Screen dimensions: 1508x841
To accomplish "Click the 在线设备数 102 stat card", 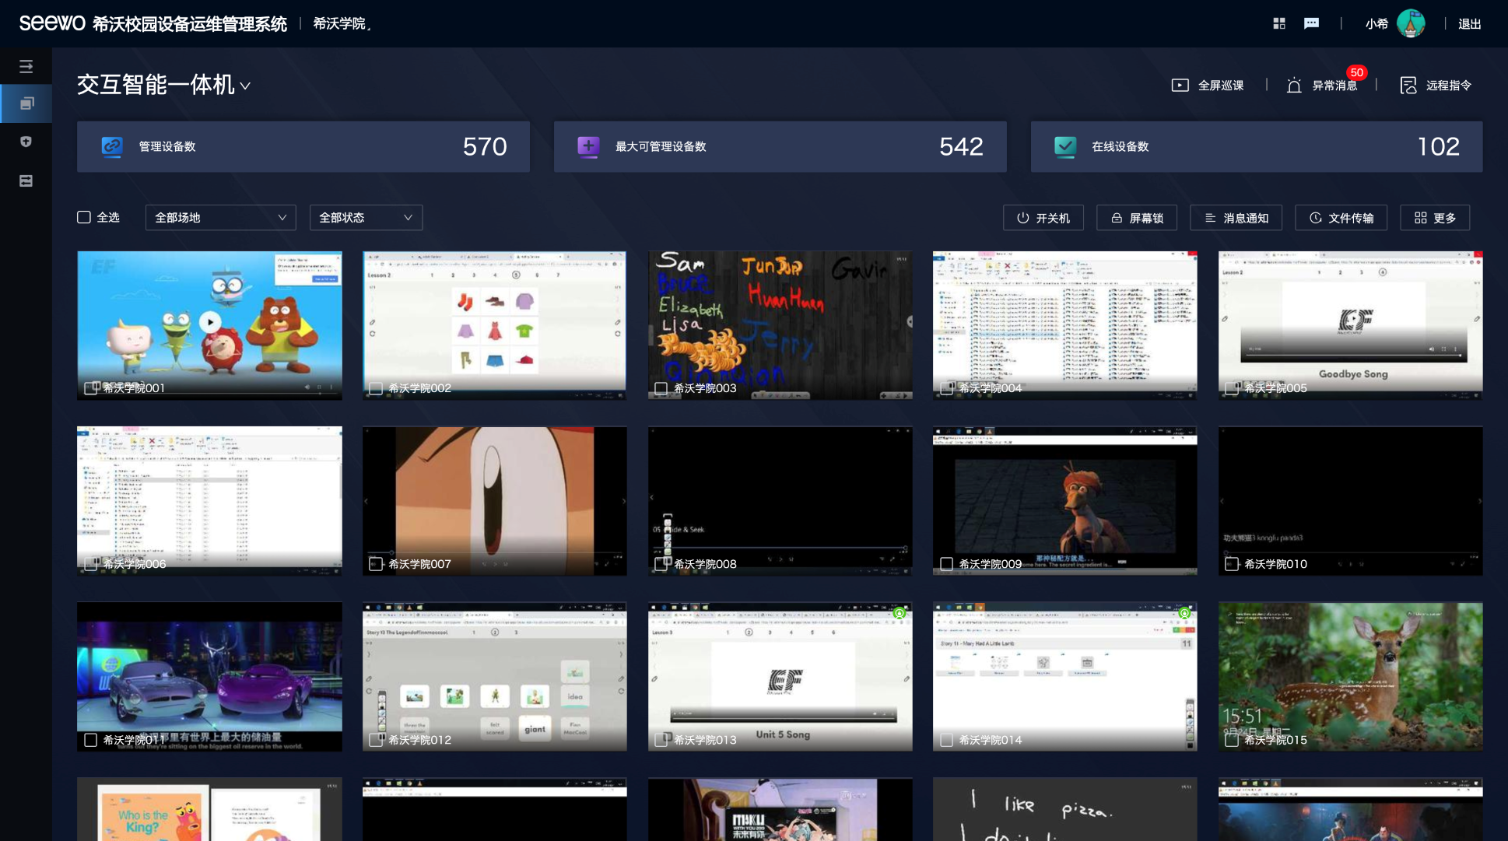I will [1257, 146].
